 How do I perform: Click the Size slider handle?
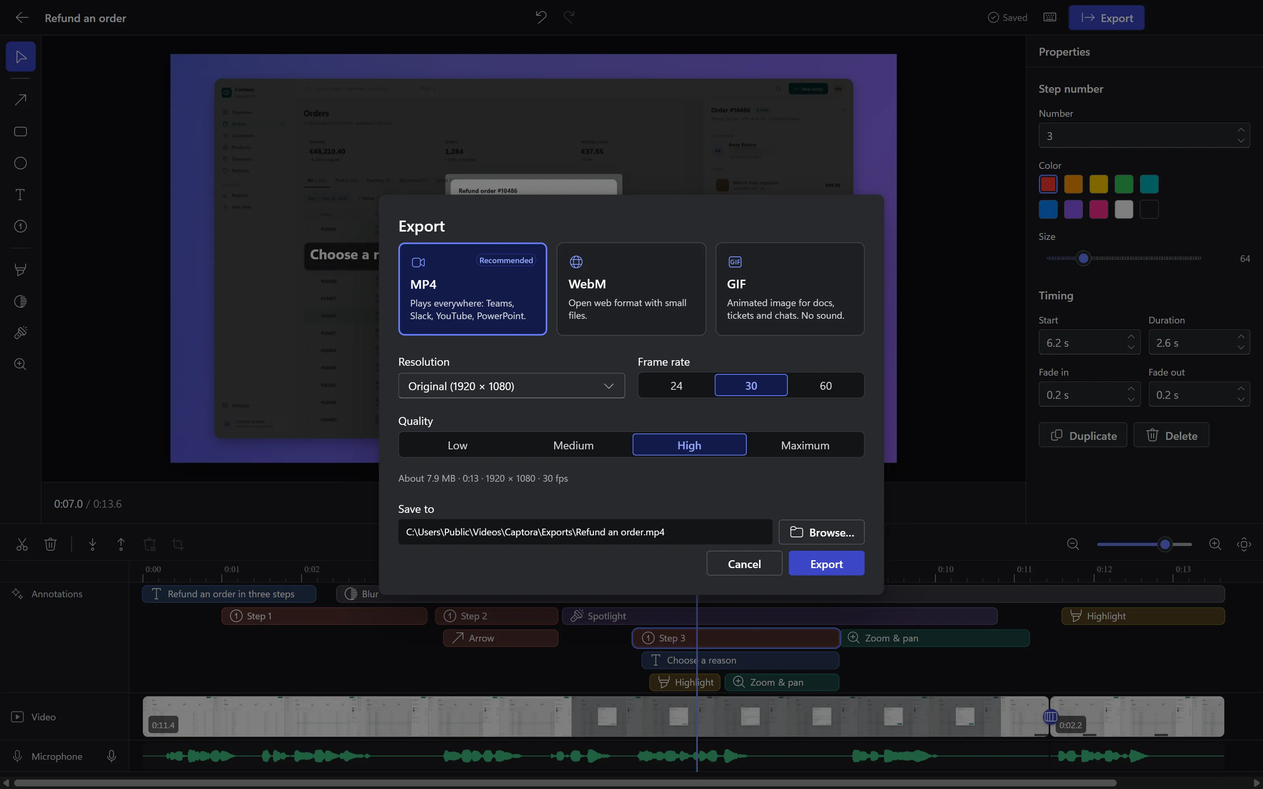pyautogui.click(x=1083, y=258)
